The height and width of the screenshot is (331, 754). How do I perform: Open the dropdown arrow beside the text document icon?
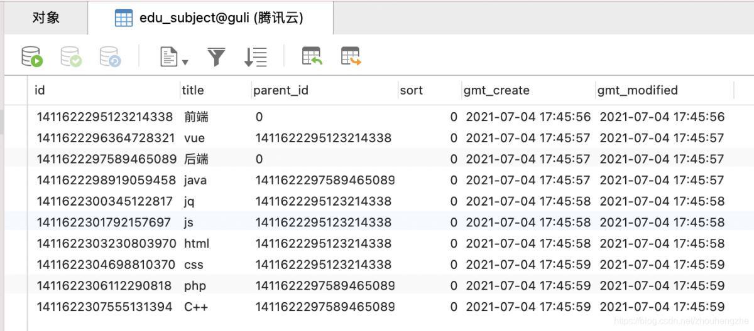click(x=185, y=61)
